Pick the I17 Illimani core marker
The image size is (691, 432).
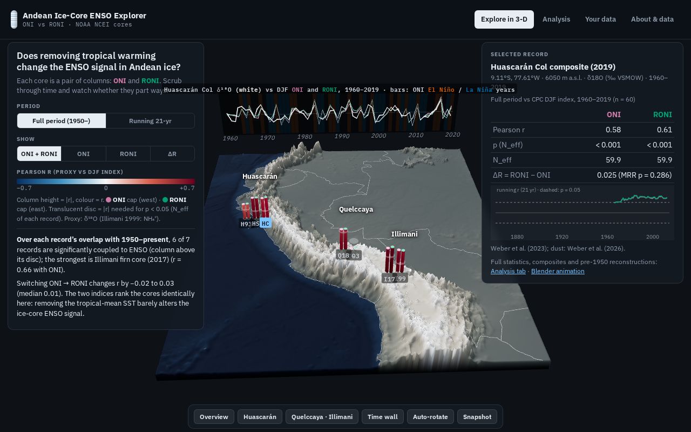point(389,279)
